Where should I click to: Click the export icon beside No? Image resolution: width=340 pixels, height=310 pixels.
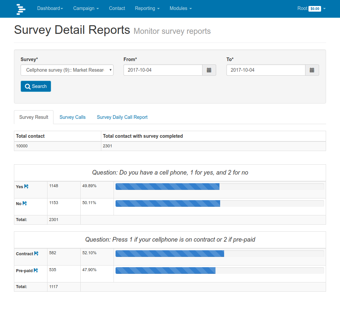(x=25, y=203)
